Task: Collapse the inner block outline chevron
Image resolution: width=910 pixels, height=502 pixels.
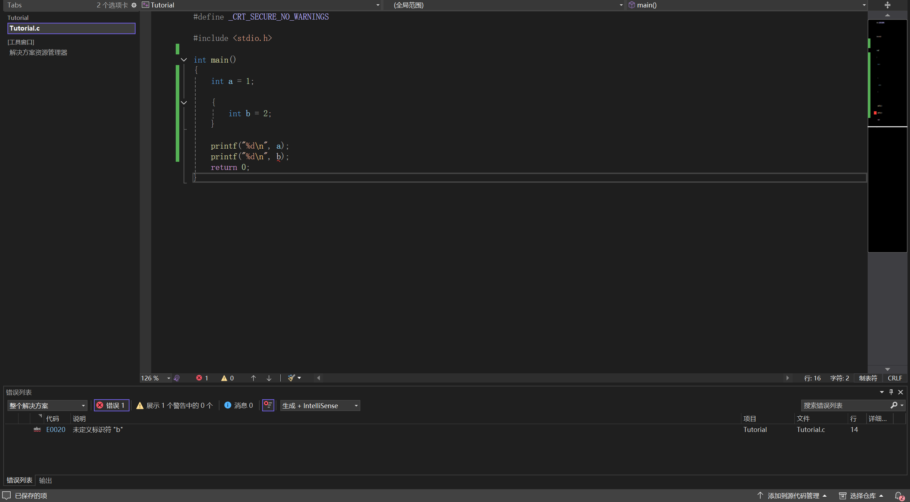Action: (x=184, y=103)
